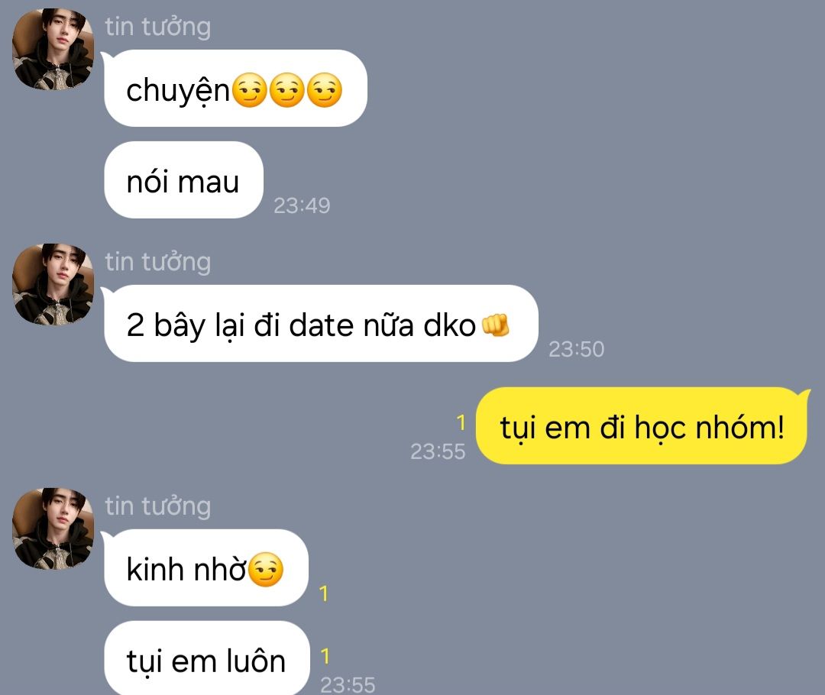
Task: Tap the top tin tưởng profile avatar
Action: 53,49
